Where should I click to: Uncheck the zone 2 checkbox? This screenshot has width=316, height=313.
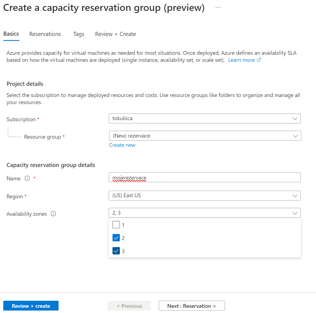116,238
